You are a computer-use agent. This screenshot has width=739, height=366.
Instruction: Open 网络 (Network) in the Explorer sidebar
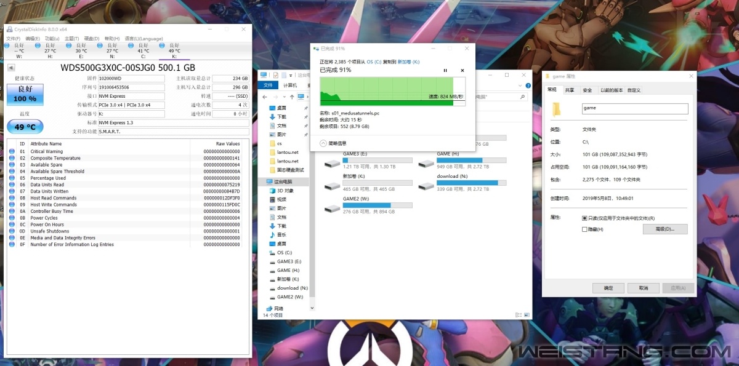point(275,308)
